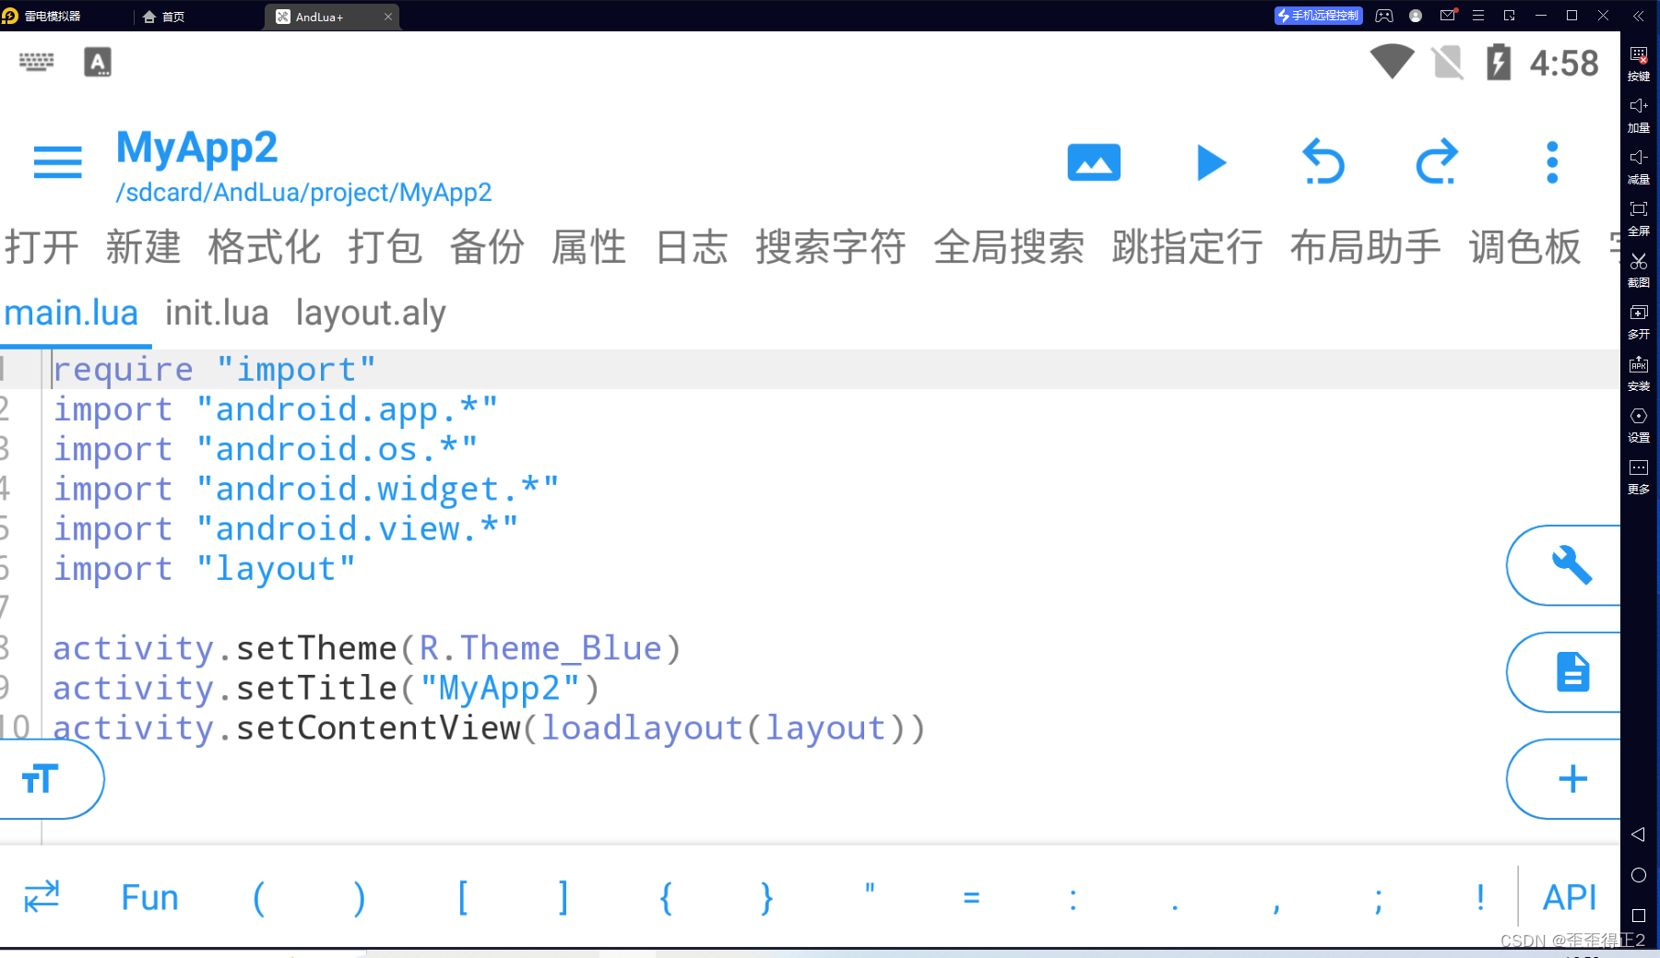Choose 全局搜索 global search
This screenshot has height=958, width=1660.
pos(1009,247)
